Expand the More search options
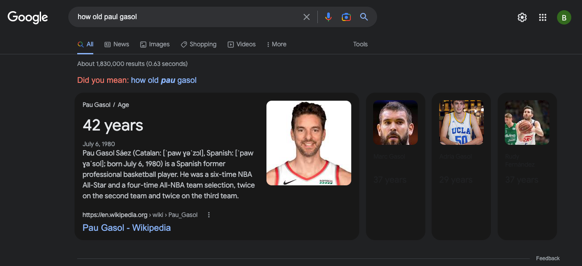This screenshot has width=582, height=266. (277, 44)
